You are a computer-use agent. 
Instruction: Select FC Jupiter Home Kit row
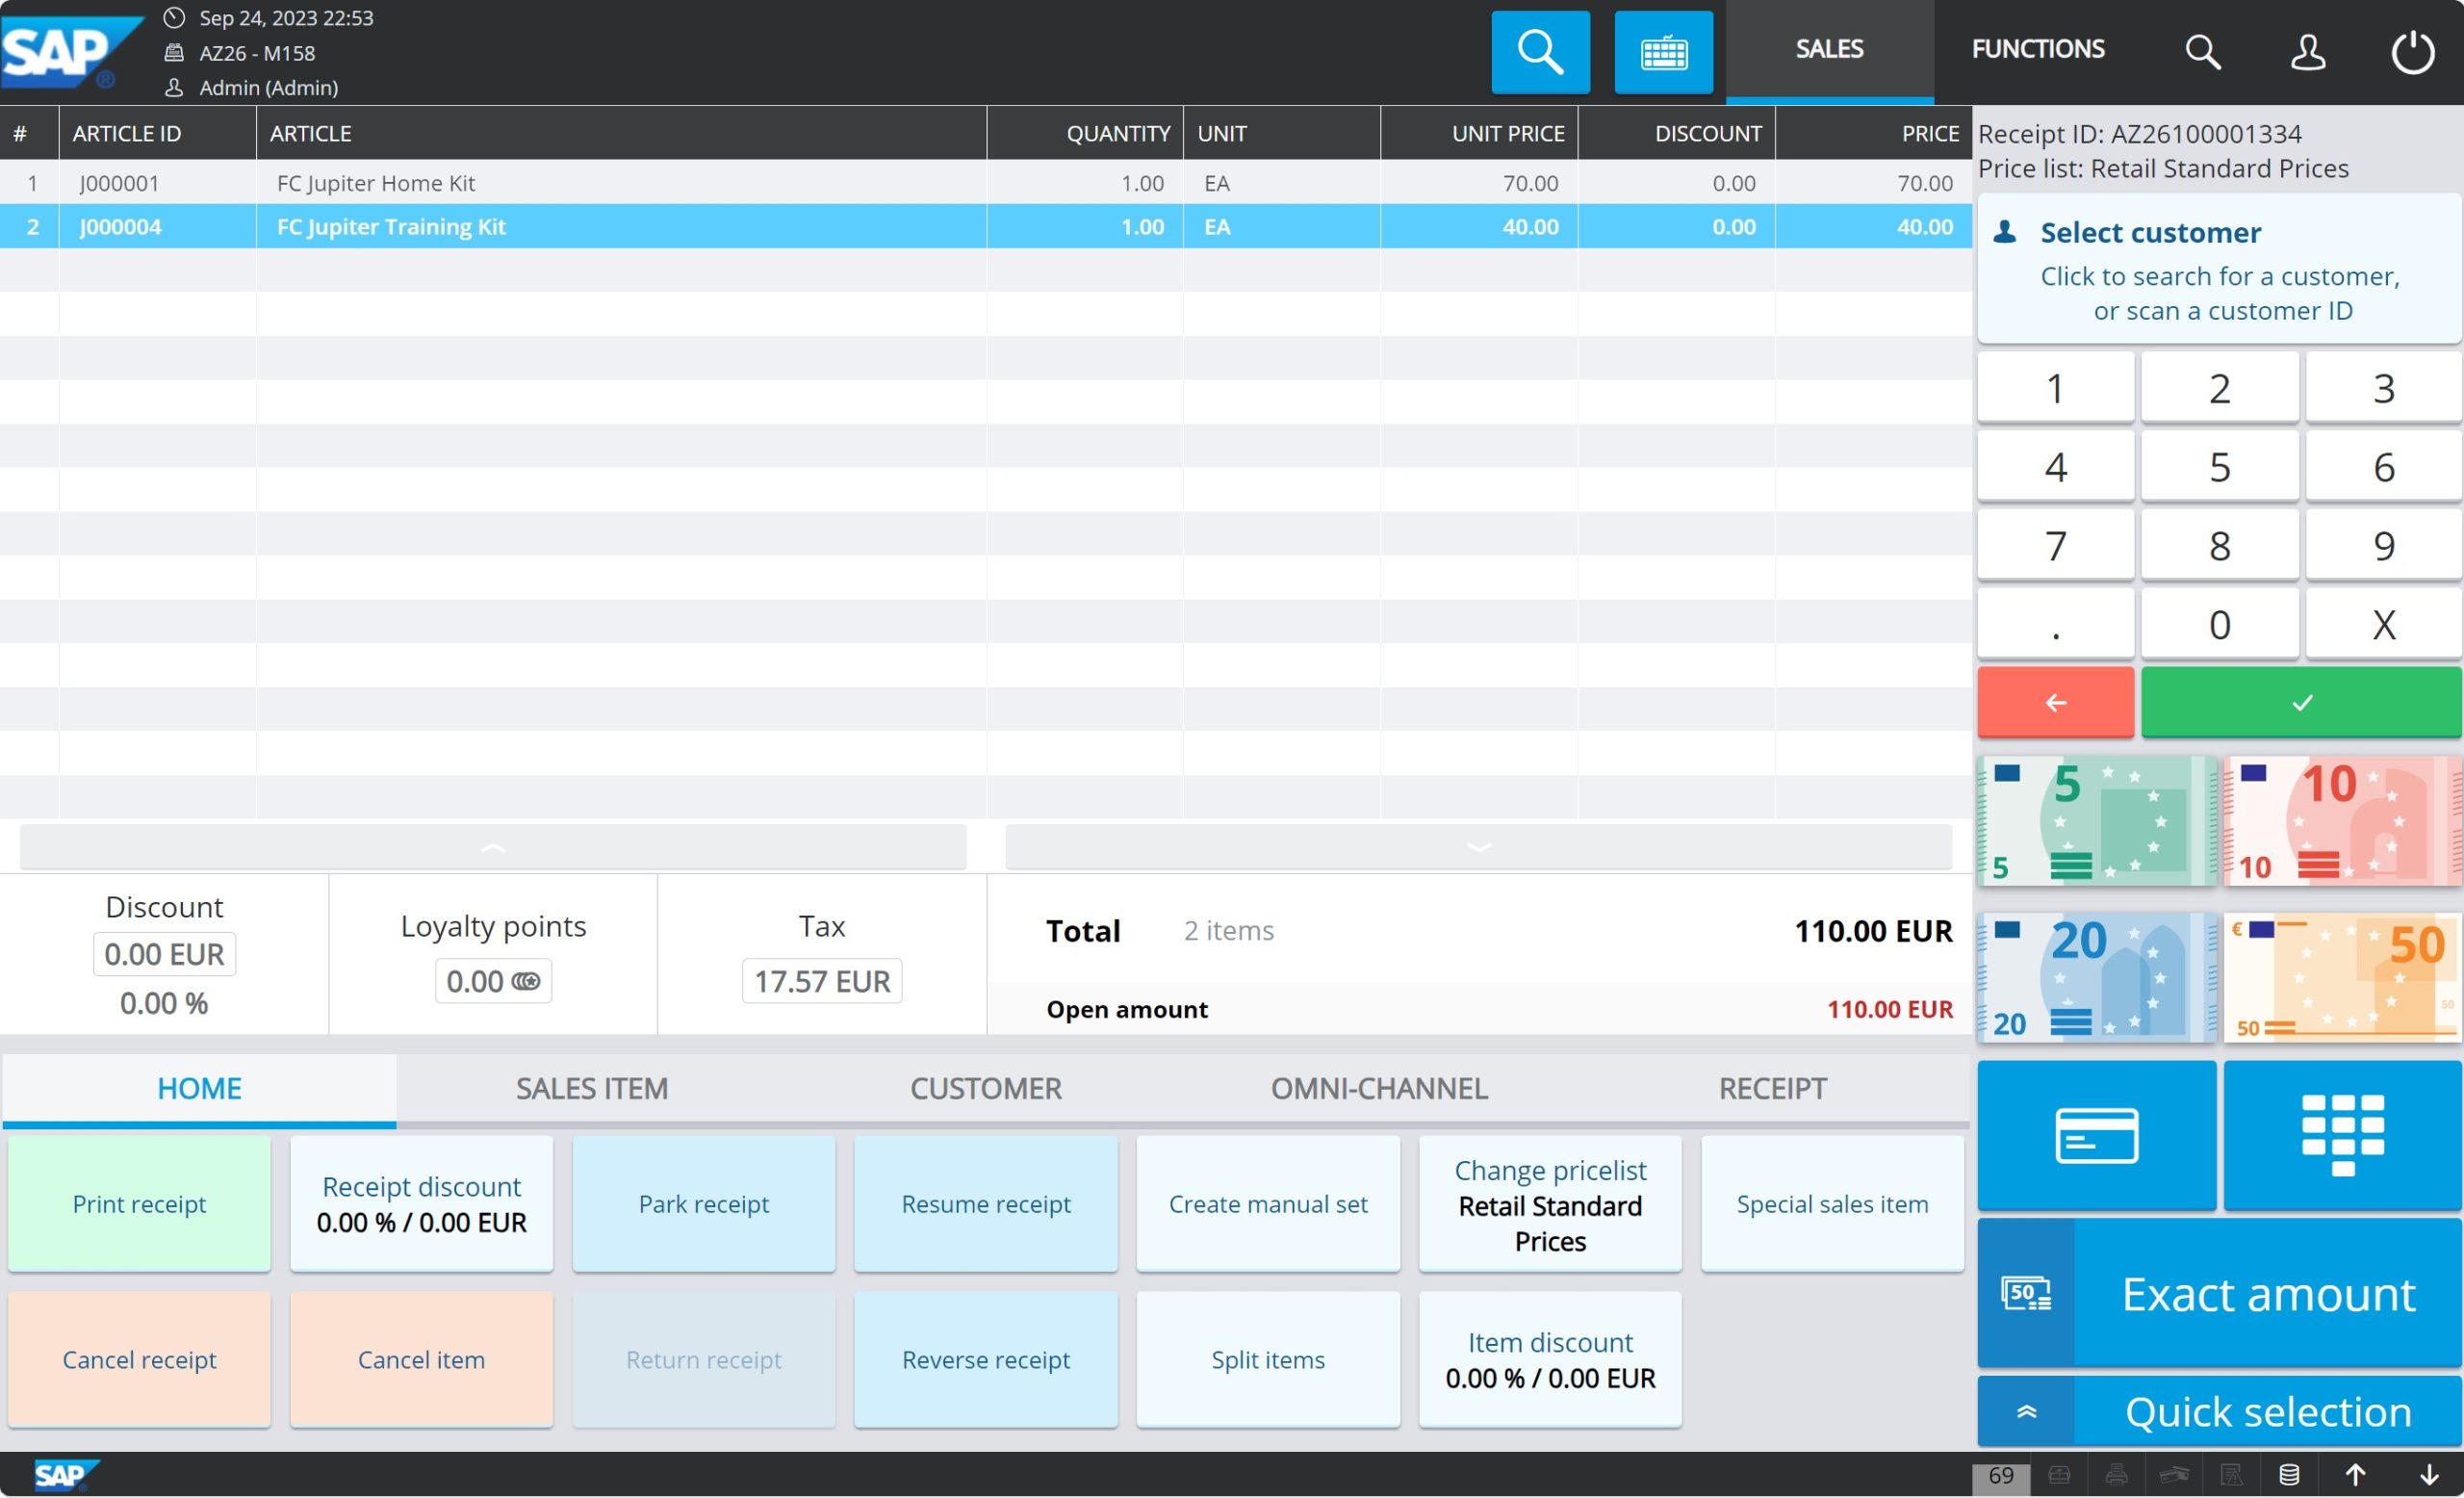(x=985, y=183)
